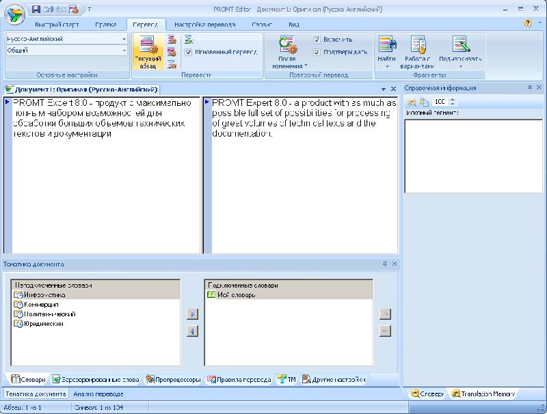547x414 pixels.
Task: Select the Юридический dictionary
Action: 96,324
